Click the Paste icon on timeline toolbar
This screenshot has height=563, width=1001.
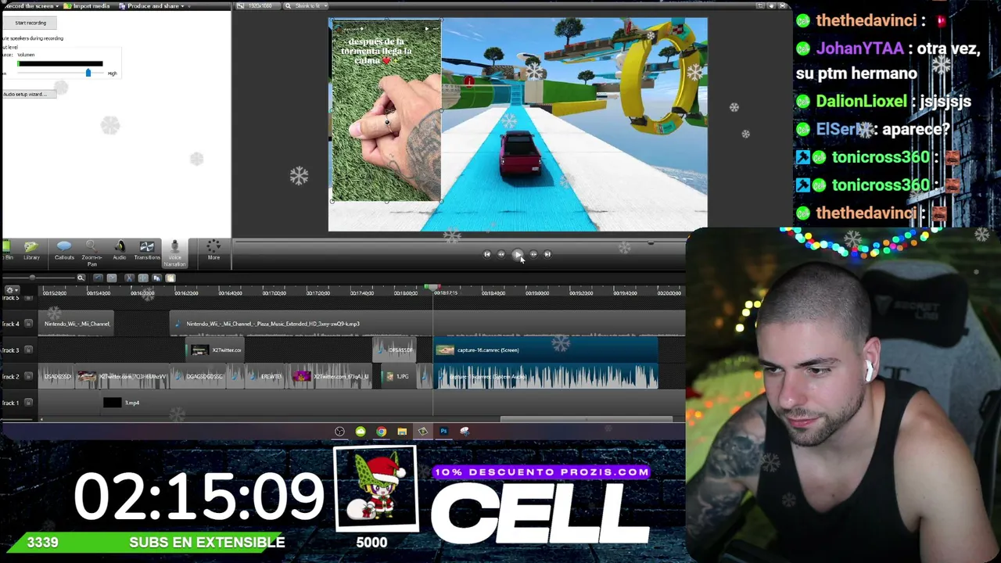tap(170, 278)
